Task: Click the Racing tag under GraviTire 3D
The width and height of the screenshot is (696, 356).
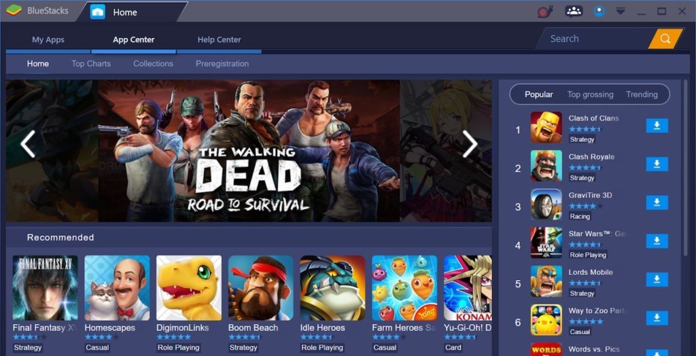Action: (580, 217)
